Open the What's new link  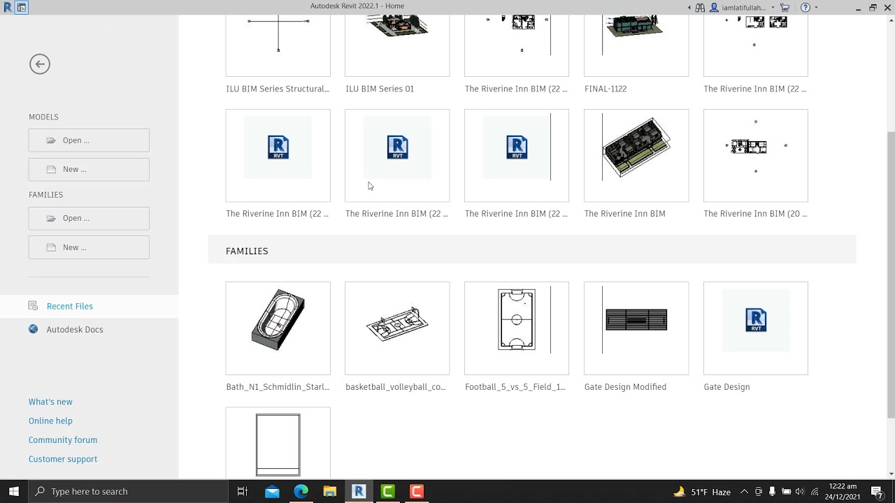pyautogui.click(x=50, y=402)
